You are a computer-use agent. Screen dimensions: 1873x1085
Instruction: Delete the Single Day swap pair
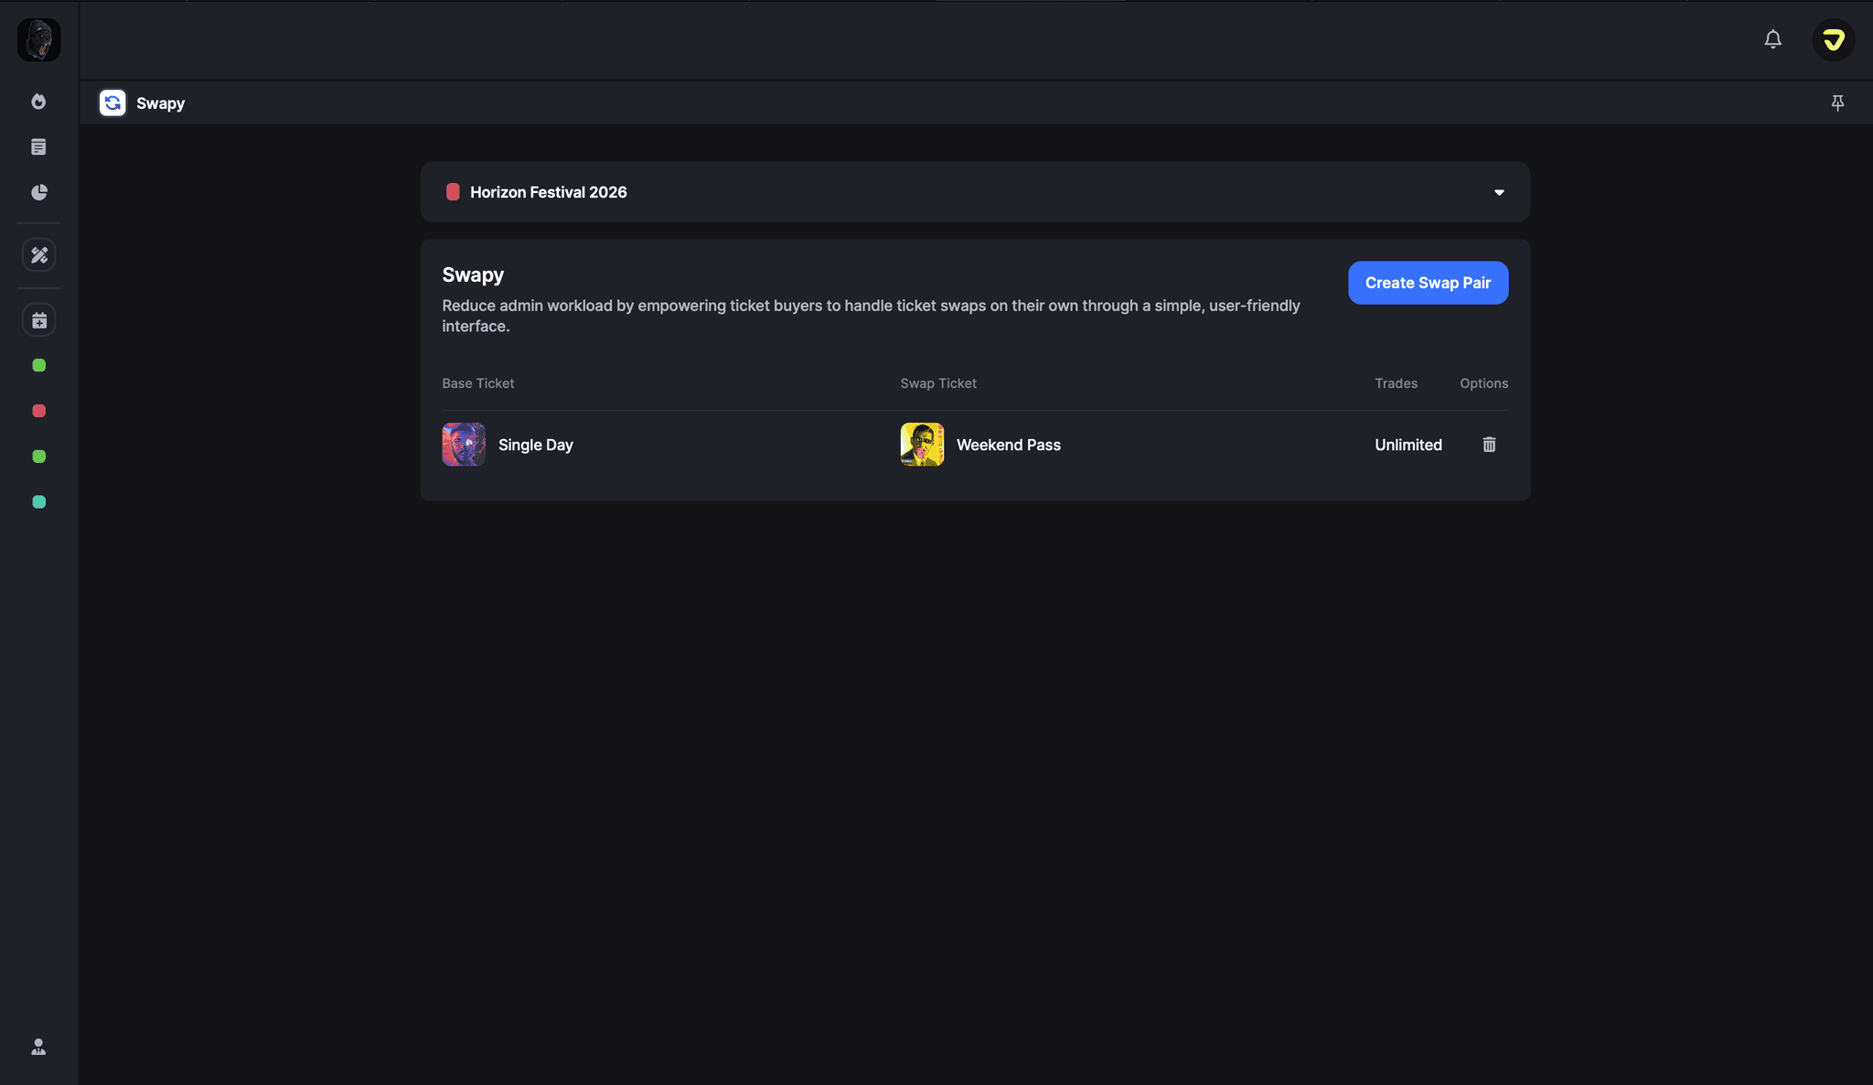pos(1489,444)
